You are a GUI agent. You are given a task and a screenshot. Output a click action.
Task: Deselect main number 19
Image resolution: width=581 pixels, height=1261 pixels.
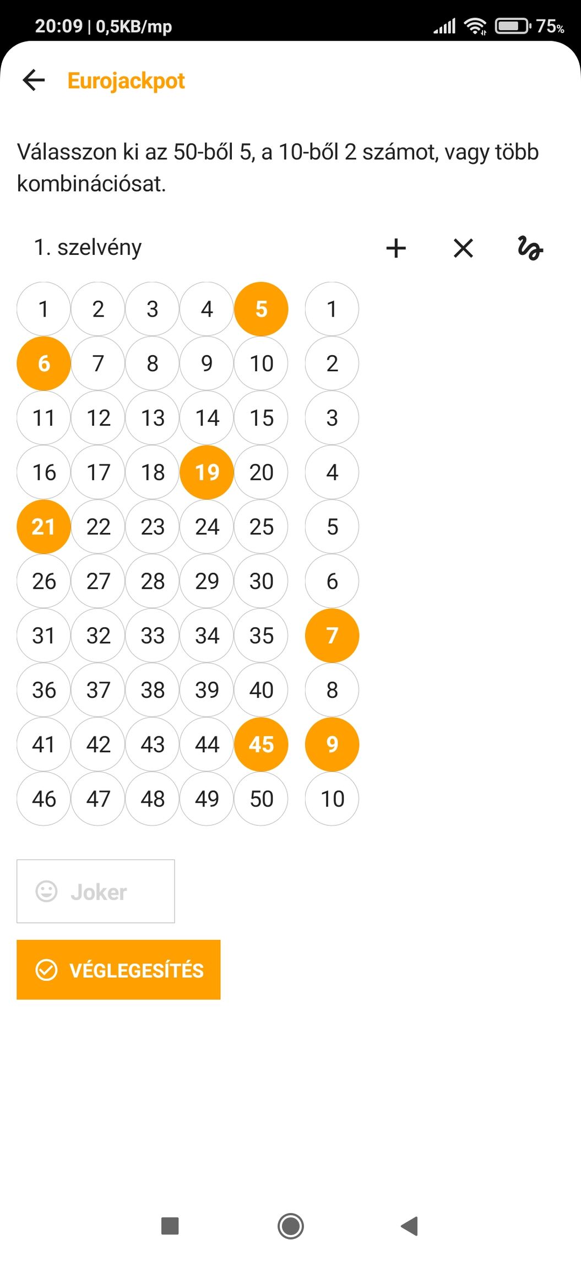coord(207,472)
